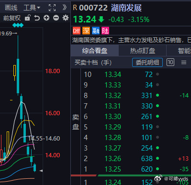Click green dot beside volume 331
This screenshot has width=191, height=185.
click(157, 95)
